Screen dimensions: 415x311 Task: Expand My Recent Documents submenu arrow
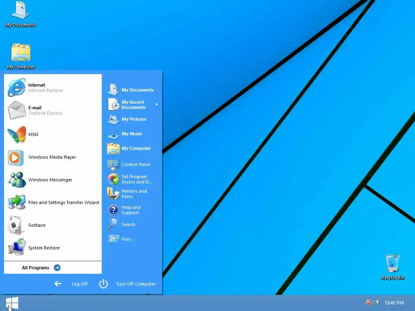157,104
